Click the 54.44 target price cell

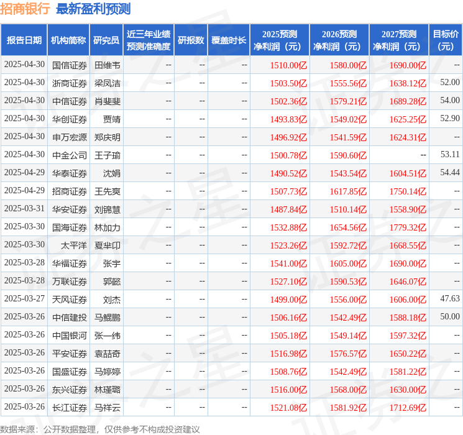(x=449, y=172)
